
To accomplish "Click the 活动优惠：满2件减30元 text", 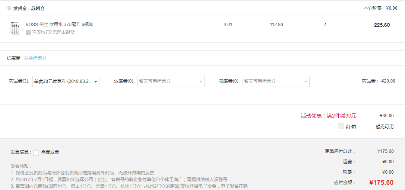I will (329, 116).
